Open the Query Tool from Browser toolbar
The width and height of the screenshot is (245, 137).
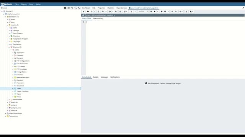point(65,8)
